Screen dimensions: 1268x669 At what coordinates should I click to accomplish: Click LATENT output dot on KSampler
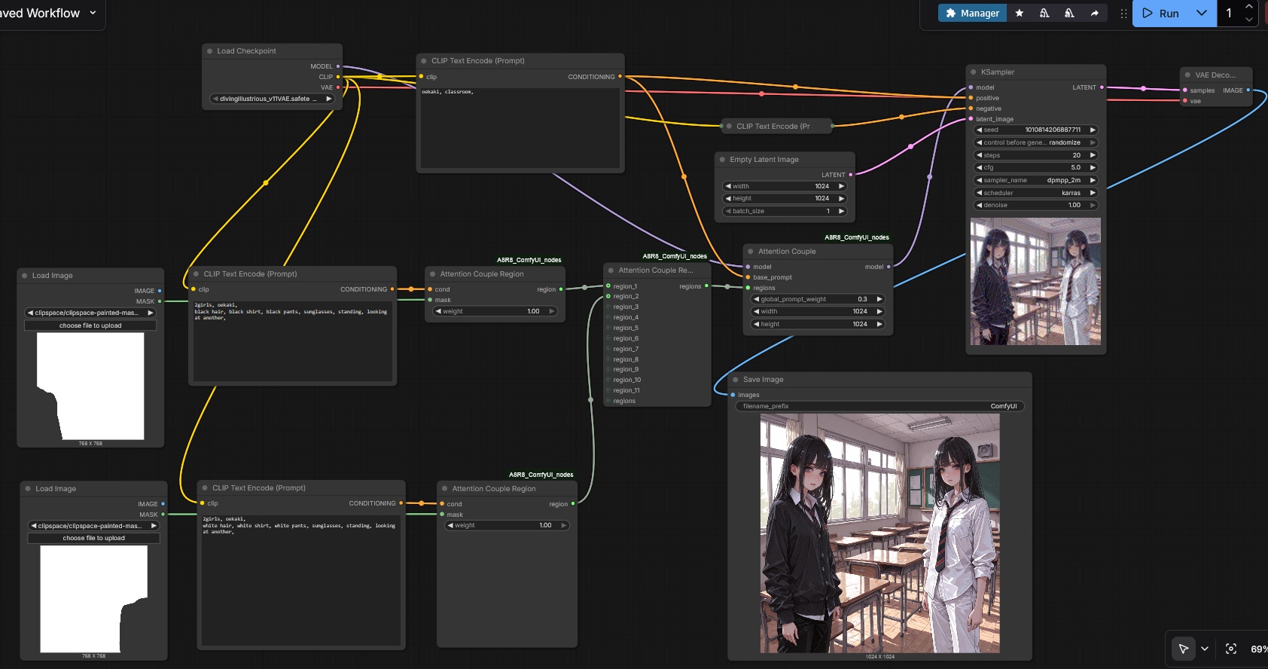coord(1102,87)
